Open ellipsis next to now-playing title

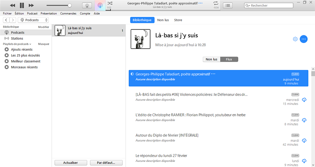200,3
